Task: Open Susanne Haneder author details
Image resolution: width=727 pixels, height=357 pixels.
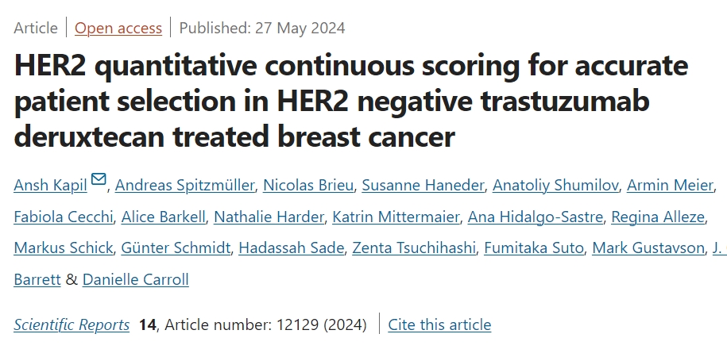Action: tap(423, 186)
